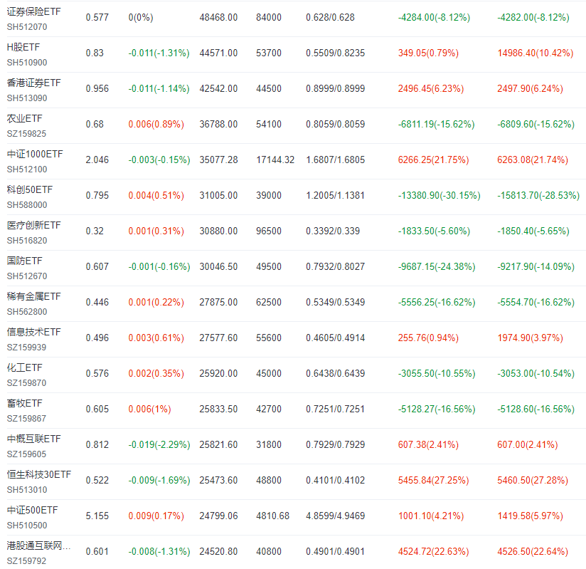This screenshot has height=569, width=586.
Task: Click cost value 0.4605/0.4914
Action: tap(335, 338)
